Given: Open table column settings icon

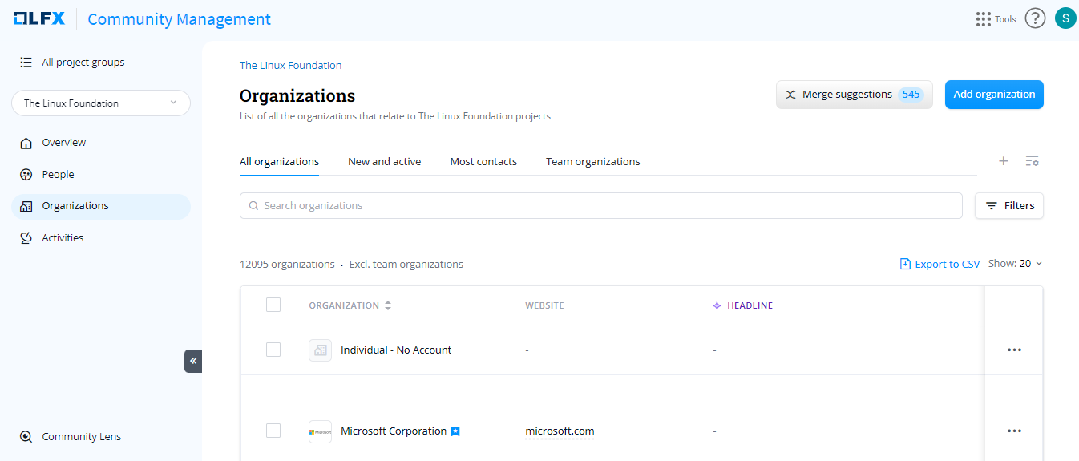Looking at the screenshot, I should [x=1032, y=161].
